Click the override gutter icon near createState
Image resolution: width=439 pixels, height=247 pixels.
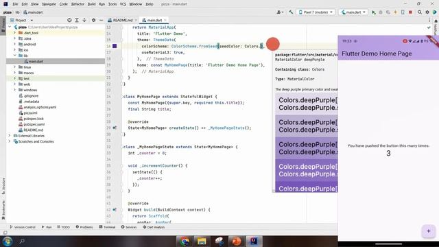[115, 128]
